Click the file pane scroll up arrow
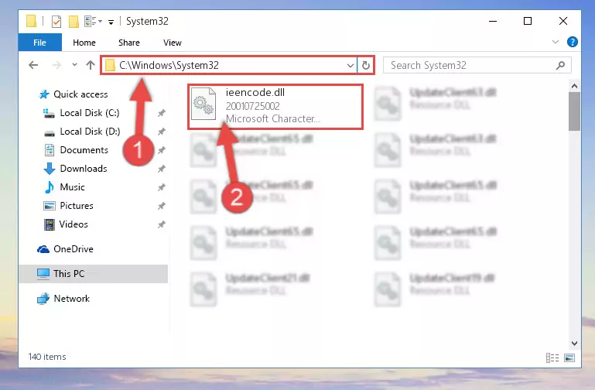Viewport: 595px width, 390px height. [574, 86]
